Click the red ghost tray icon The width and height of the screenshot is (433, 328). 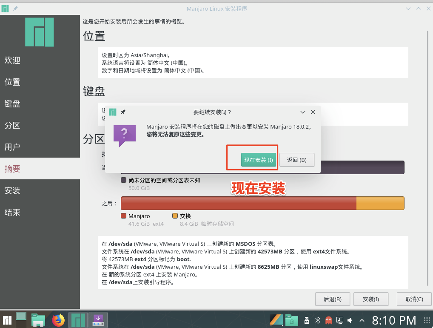(328, 320)
